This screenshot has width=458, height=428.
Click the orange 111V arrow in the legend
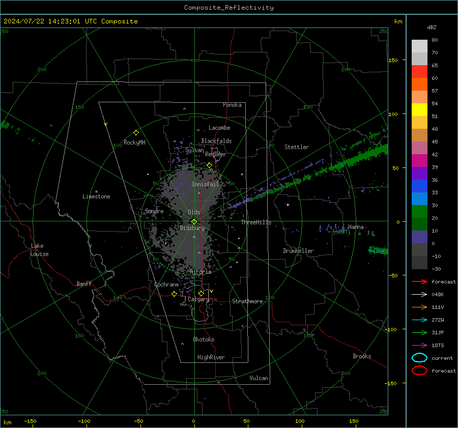pos(419,307)
